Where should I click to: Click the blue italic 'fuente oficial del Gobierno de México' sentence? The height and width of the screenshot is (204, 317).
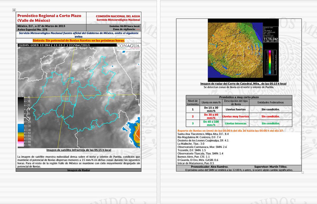point(78,35)
